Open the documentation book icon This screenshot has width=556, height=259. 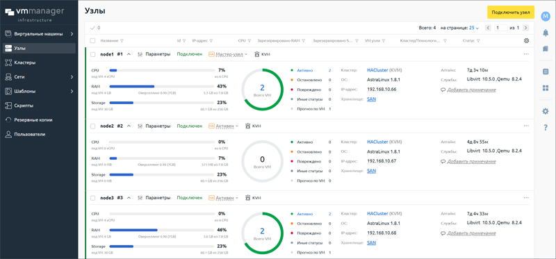546,49
